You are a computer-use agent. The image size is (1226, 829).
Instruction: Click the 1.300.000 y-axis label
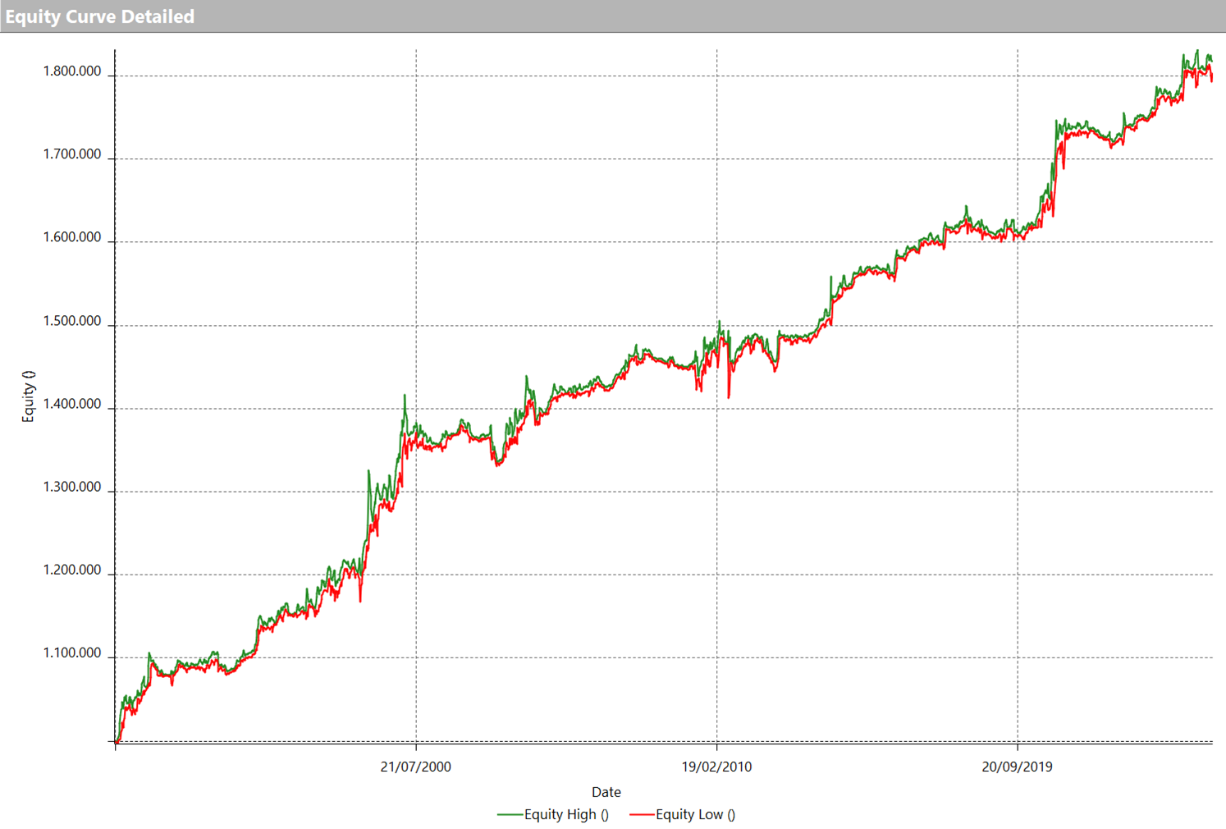point(72,487)
